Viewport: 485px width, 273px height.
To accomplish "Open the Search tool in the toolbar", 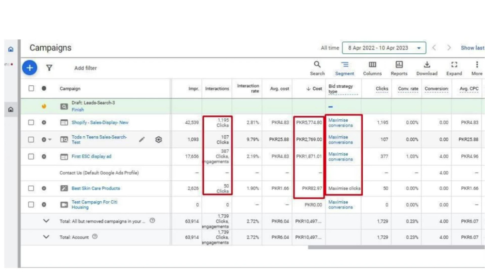I will [x=317, y=68].
